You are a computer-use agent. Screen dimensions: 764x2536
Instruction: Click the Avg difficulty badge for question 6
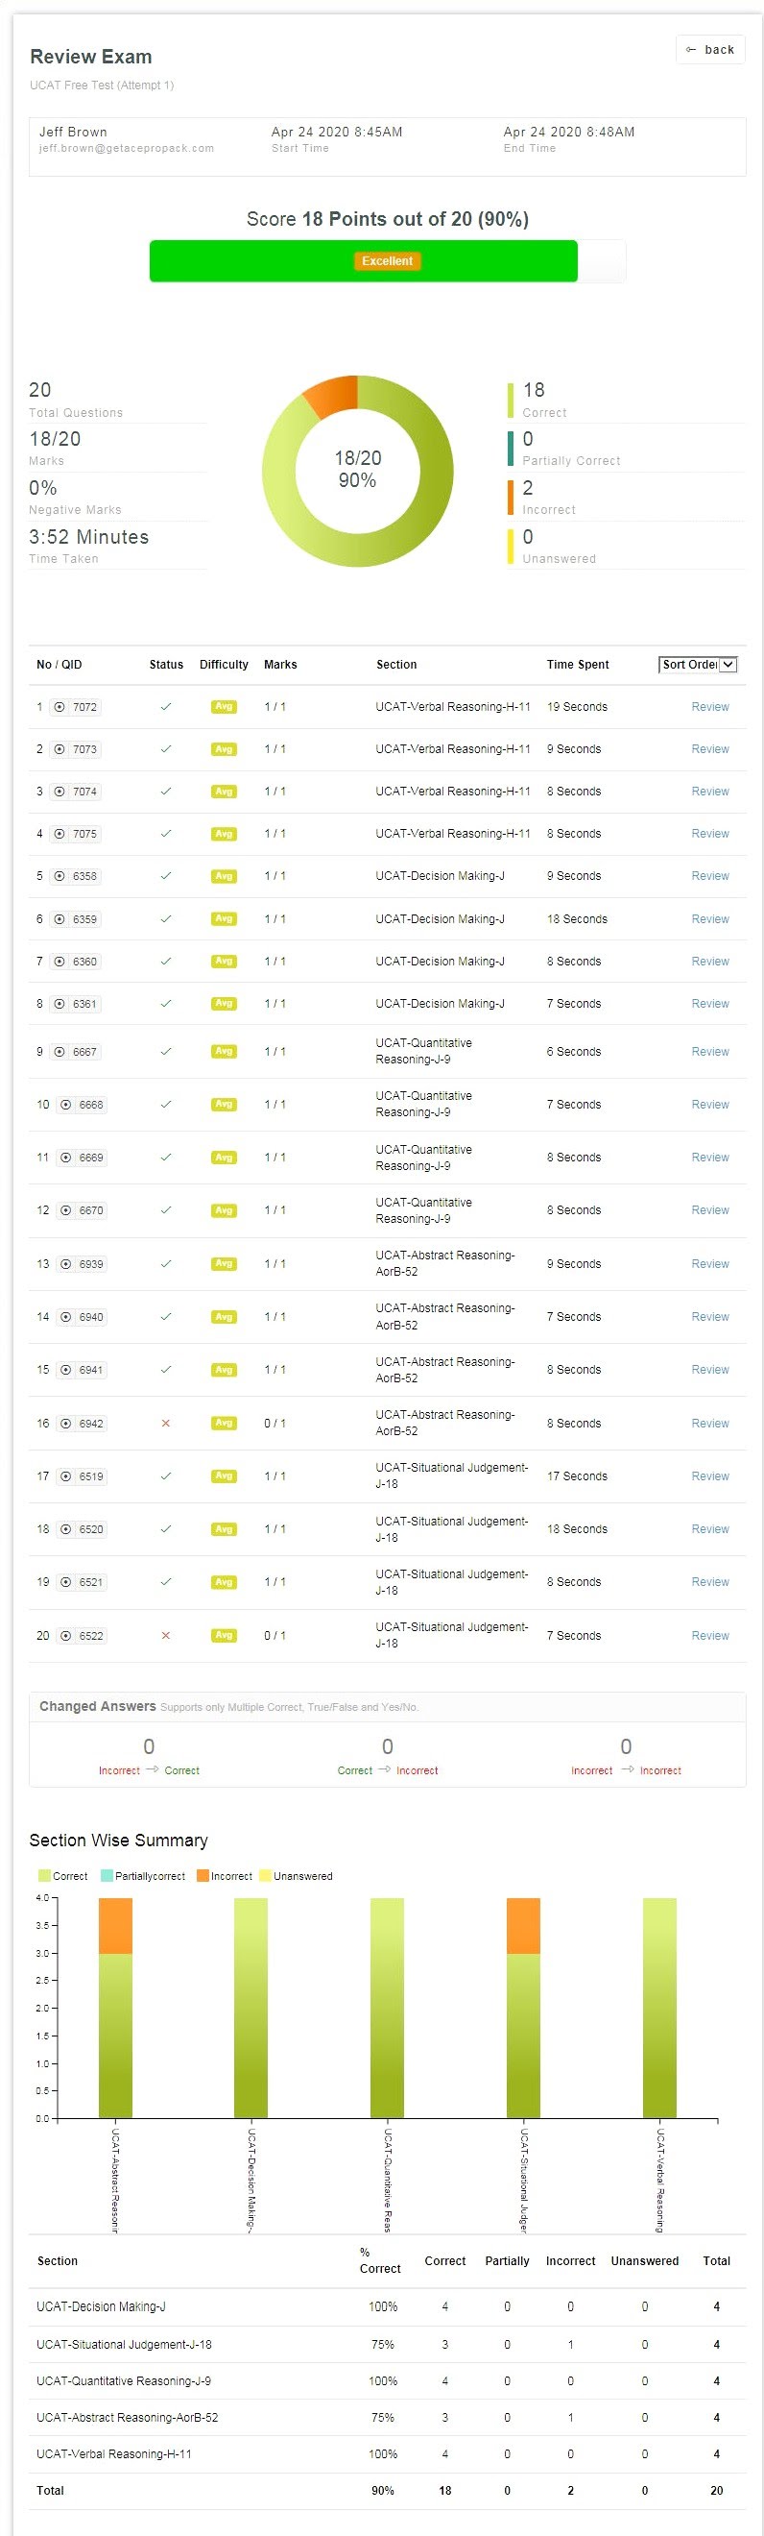(224, 918)
